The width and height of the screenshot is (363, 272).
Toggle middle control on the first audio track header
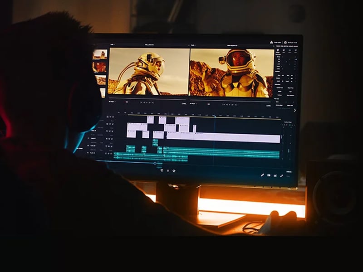point(110,139)
